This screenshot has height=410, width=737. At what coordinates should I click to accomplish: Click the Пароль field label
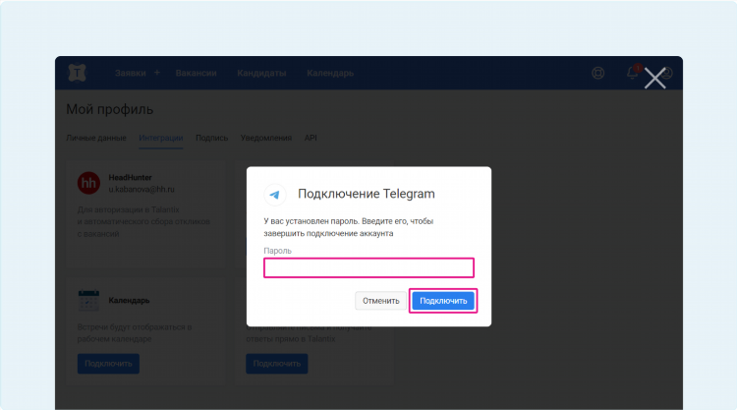(277, 251)
